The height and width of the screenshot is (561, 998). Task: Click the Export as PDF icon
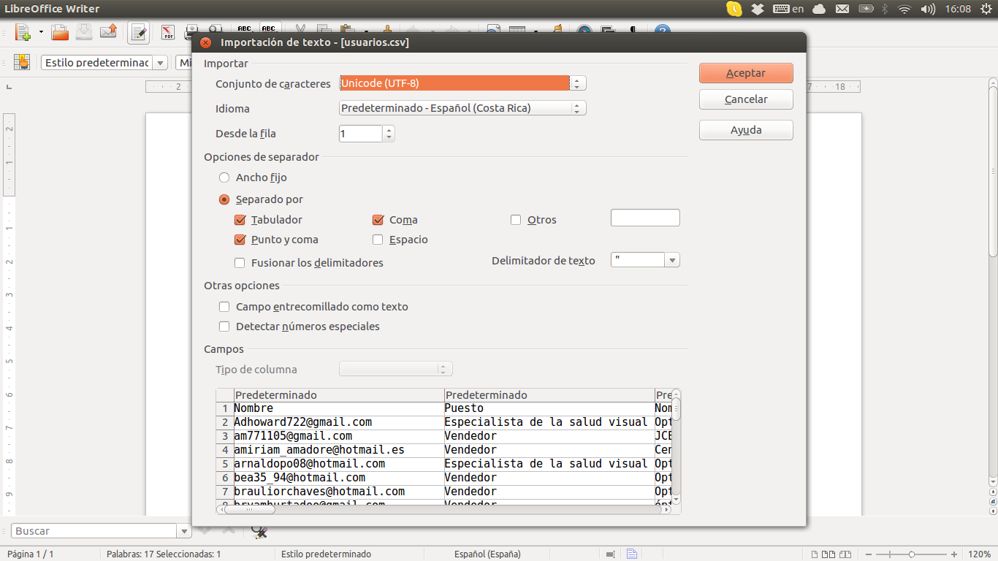point(168,32)
